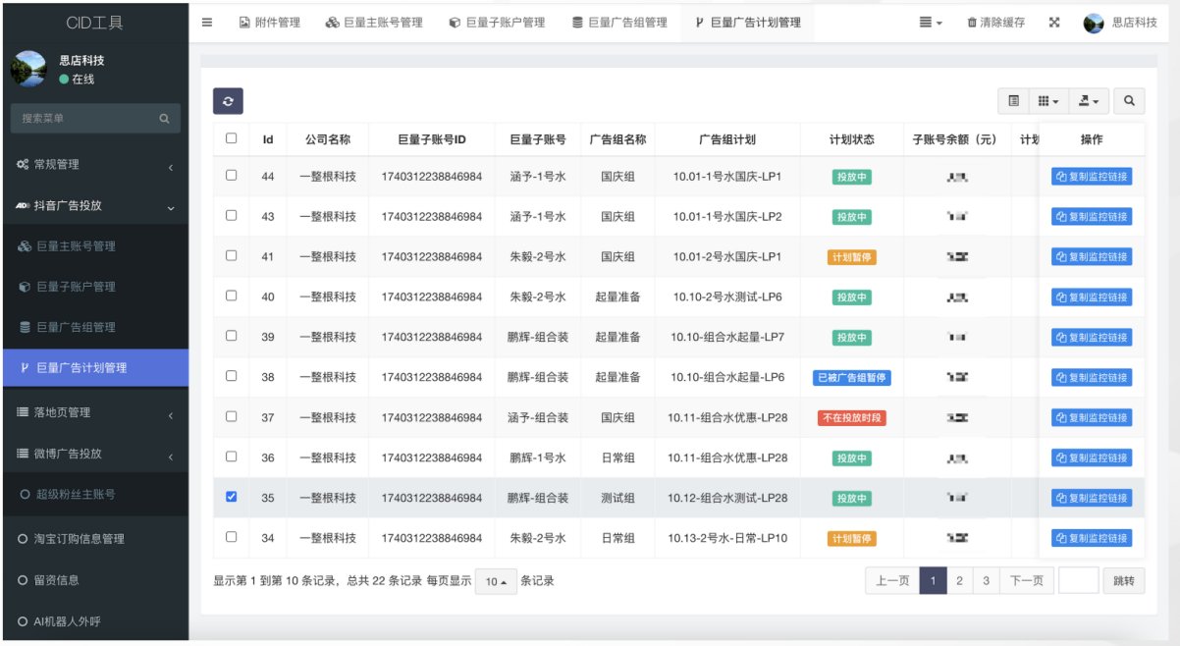Open the page size 10 dropdown
This screenshot has height=646, width=1180.
496,581
